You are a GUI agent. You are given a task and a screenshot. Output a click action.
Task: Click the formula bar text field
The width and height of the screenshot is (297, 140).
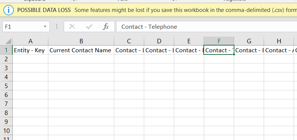coord(206,27)
